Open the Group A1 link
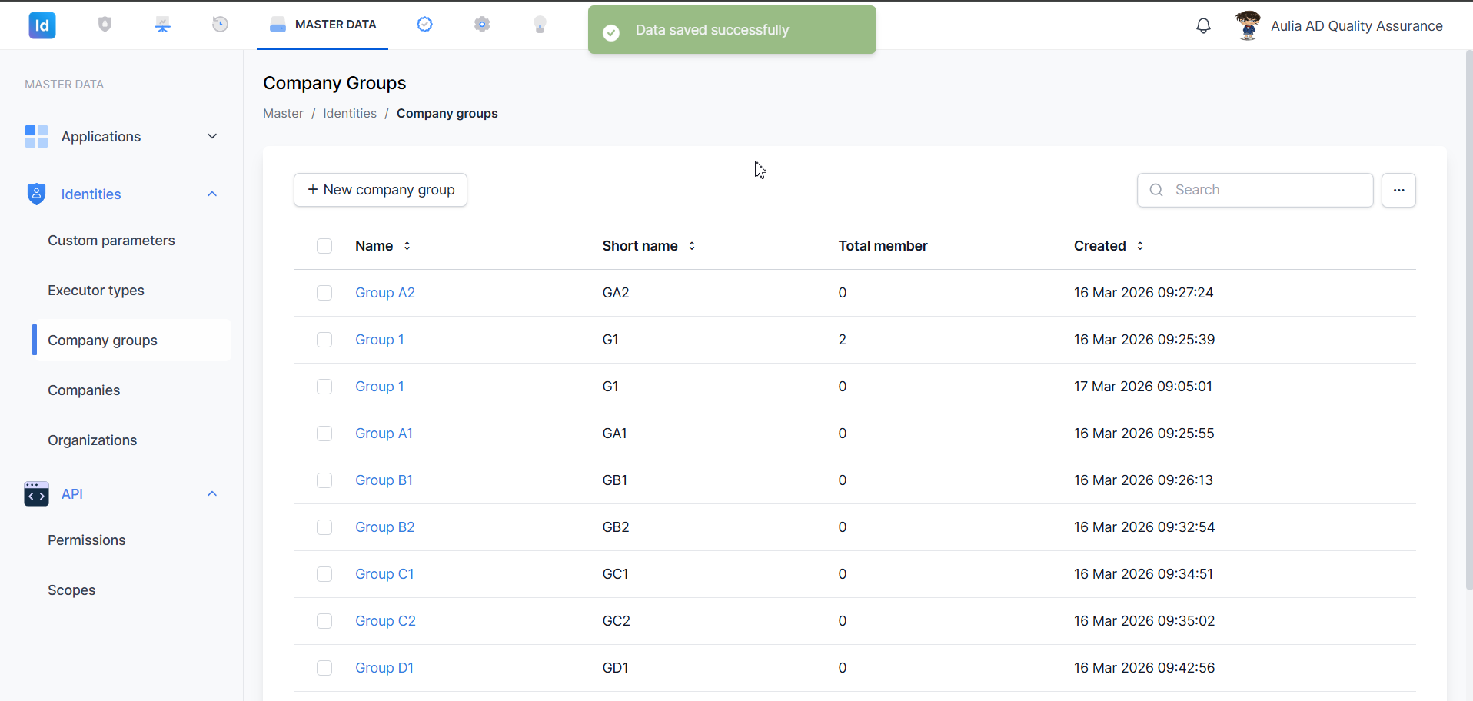1473x701 pixels. click(384, 434)
